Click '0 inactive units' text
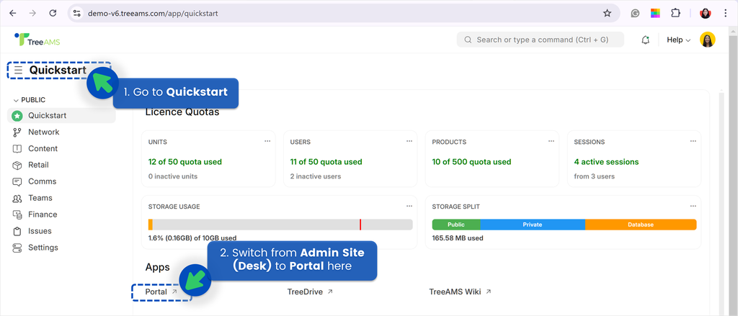Screen dimensions: 738x316 173,176
